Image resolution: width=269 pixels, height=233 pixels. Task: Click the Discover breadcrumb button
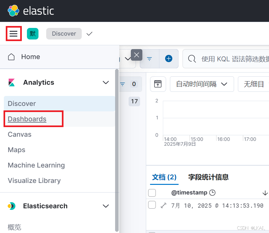pyautogui.click(x=64, y=34)
